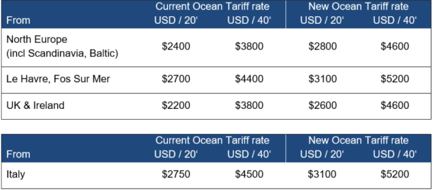Click Le Havre current rate $2700
The image size is (433, 190).
click(x=176, y=79)
